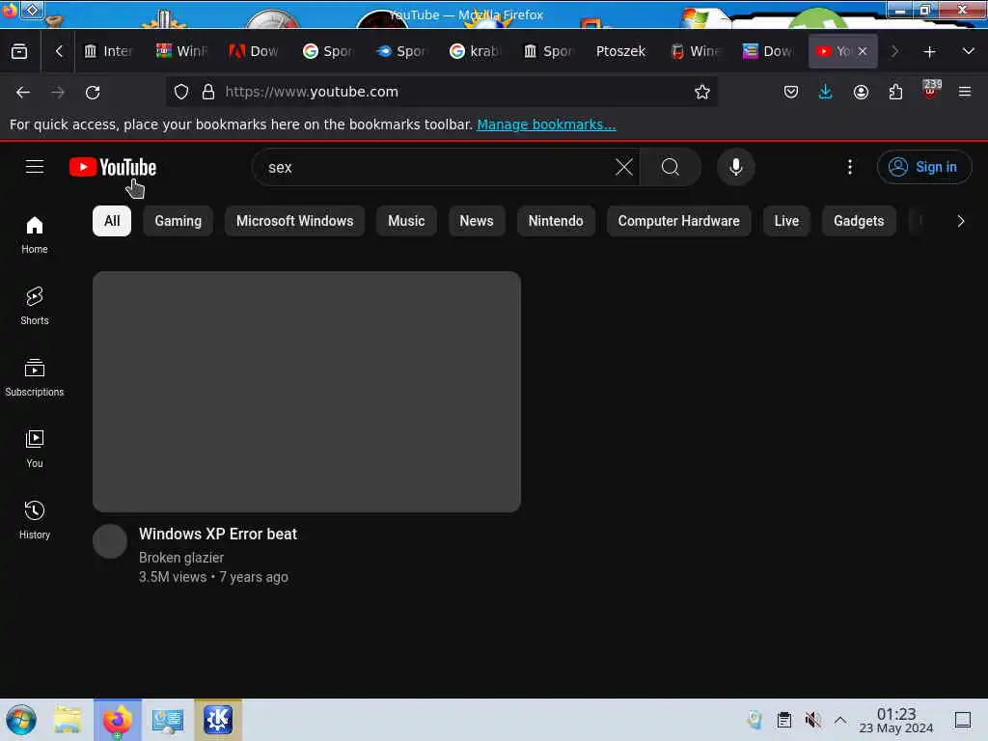Filter feed by Microsoft Windows chip
The width and height of the screenshot is (988, 741).
295,221
